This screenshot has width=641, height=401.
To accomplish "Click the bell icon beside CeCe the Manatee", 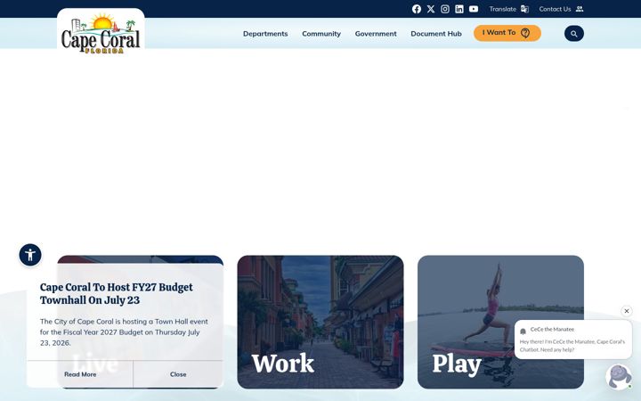I will [523, 331].
